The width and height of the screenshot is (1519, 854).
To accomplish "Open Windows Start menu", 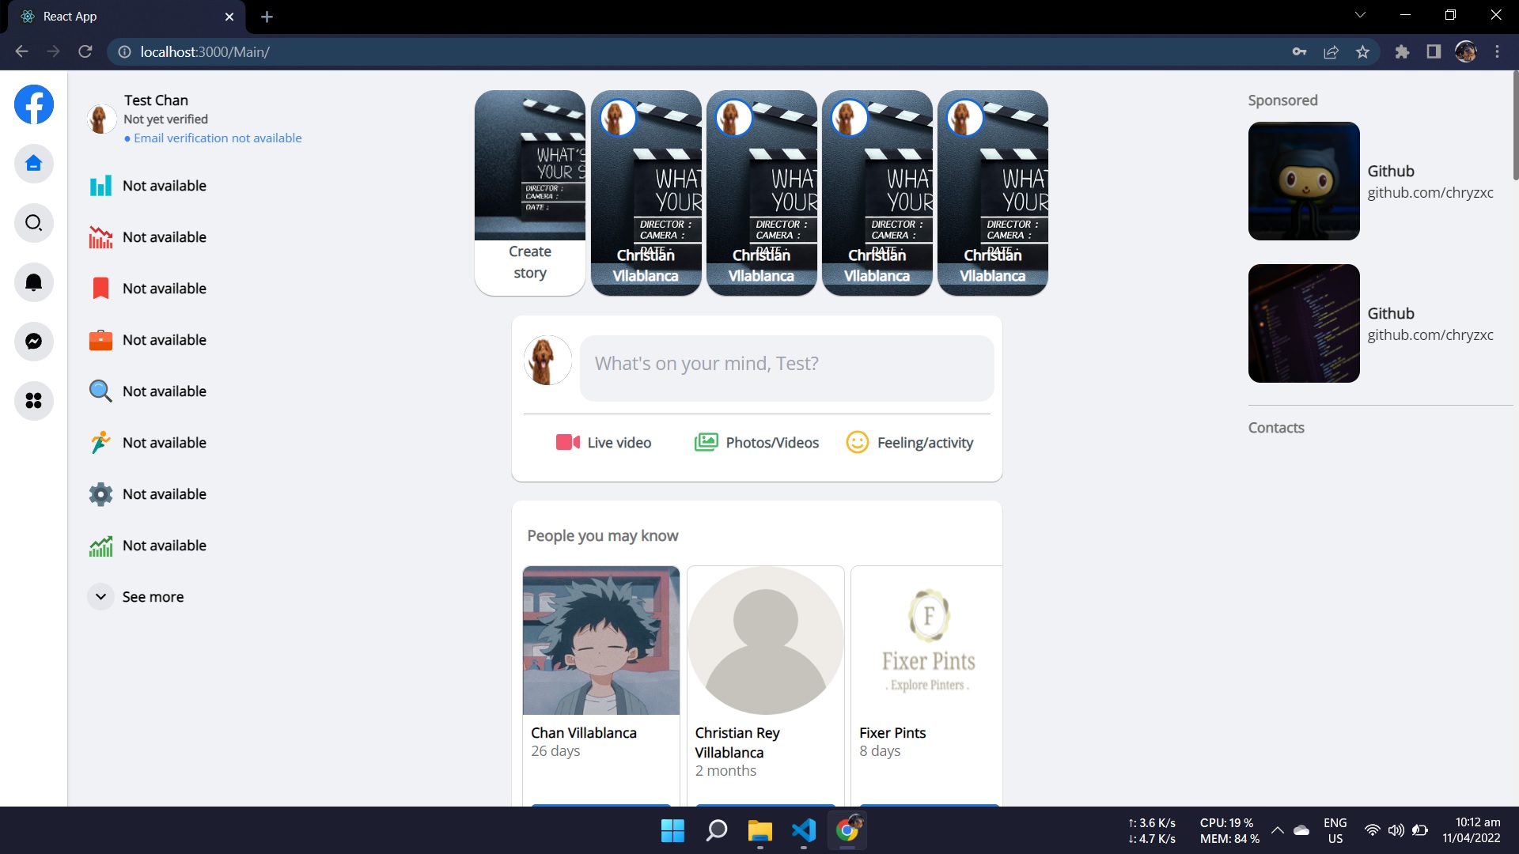I will (672, 831).
